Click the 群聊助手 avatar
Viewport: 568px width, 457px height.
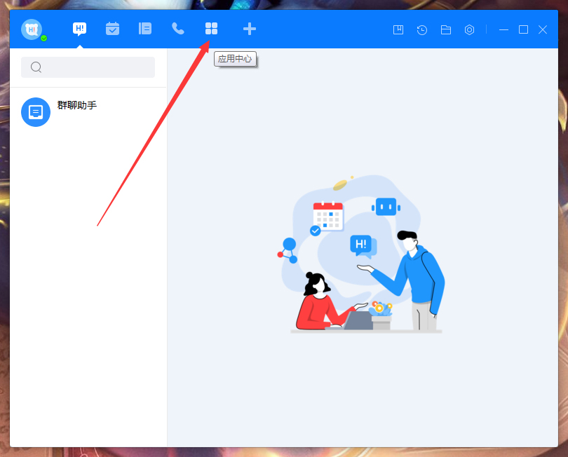(x=36, y=112)
